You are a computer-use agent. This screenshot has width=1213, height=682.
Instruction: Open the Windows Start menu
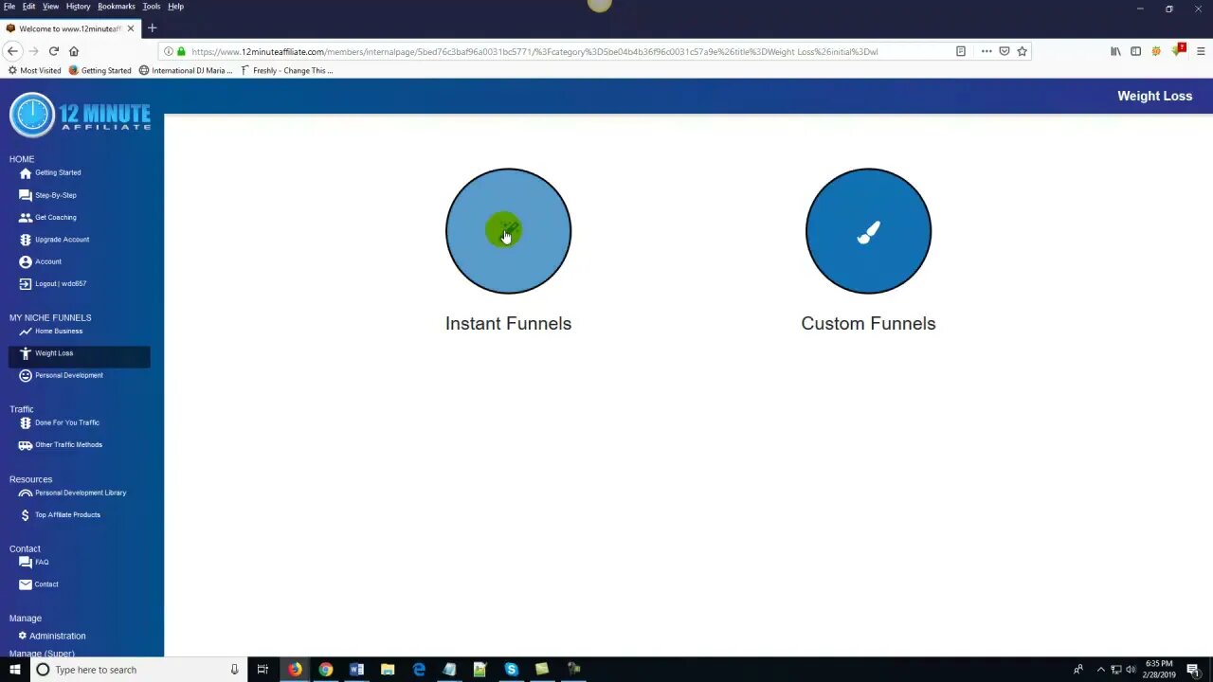(x=14, y=670)
